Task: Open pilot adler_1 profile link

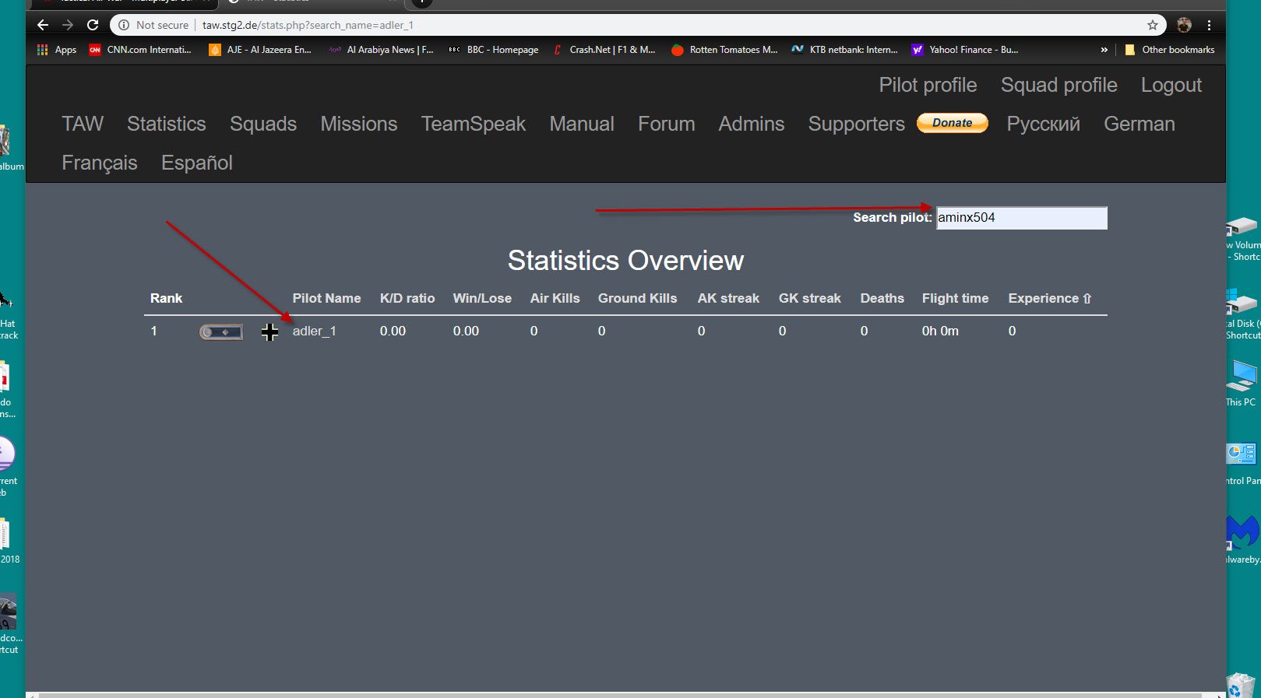Action: 314,331
